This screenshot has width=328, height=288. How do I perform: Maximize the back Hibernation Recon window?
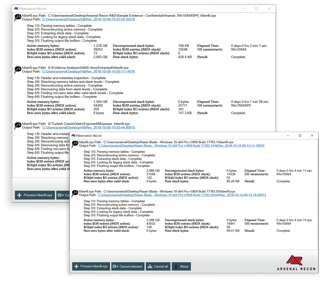(x=256, y=9)
